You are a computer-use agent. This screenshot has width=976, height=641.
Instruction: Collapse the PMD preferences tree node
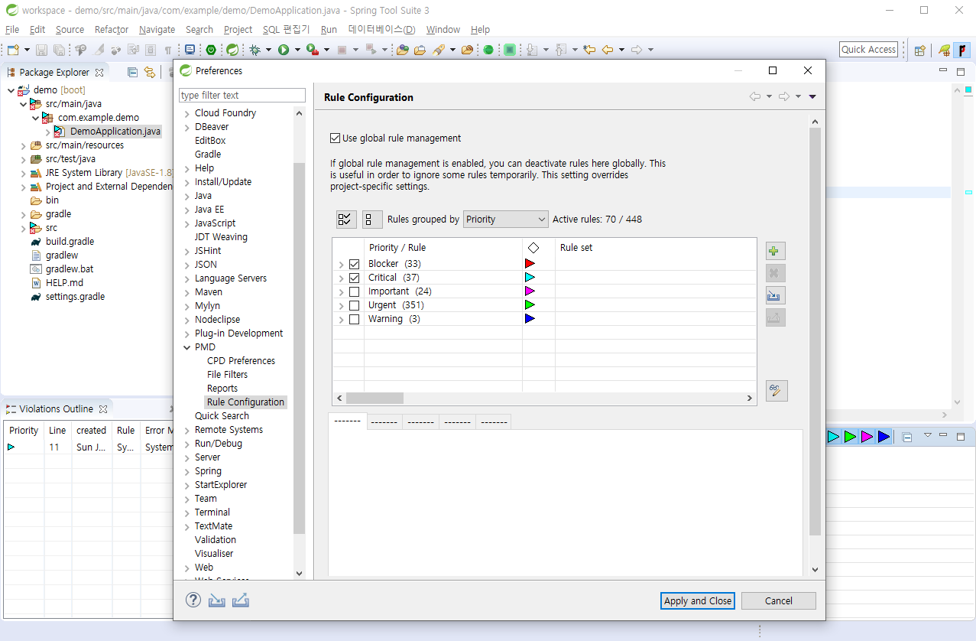[187, 347]
